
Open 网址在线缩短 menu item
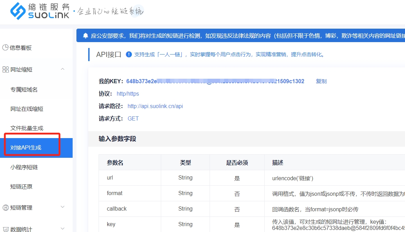[27, 109]
